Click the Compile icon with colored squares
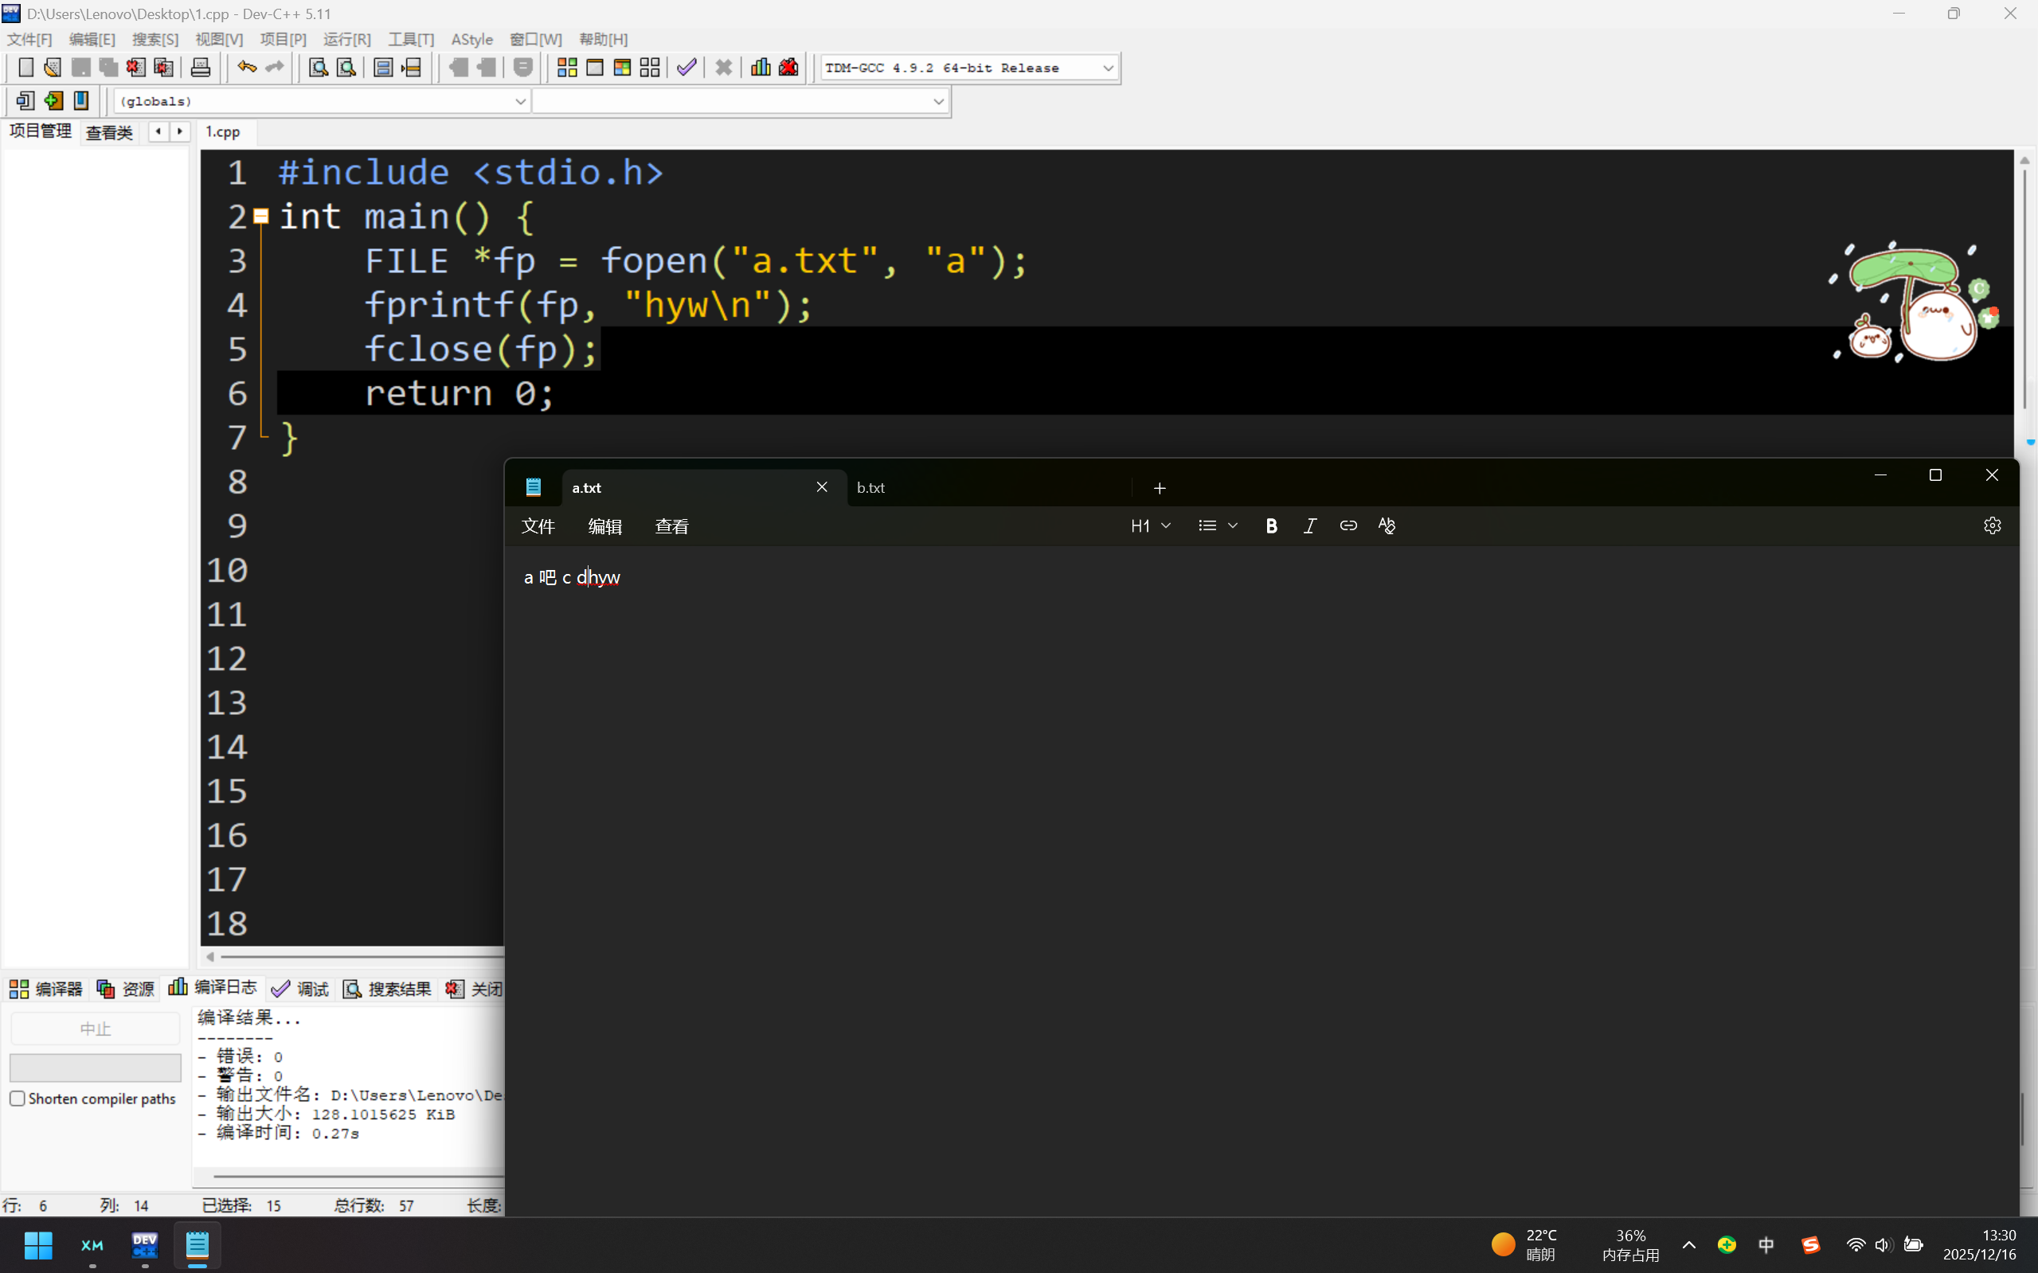Image resolution: width=2038 pixels, height=1273 pixels. click(x=567, y=68)
